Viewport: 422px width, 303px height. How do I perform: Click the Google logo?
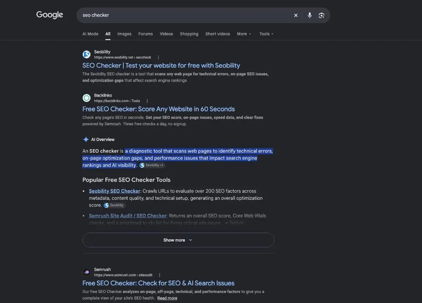coord(50,15)
